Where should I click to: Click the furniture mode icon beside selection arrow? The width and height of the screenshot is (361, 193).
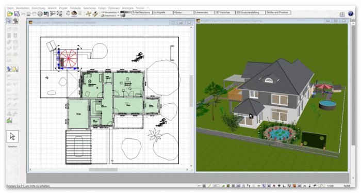[x=15, y=21]
